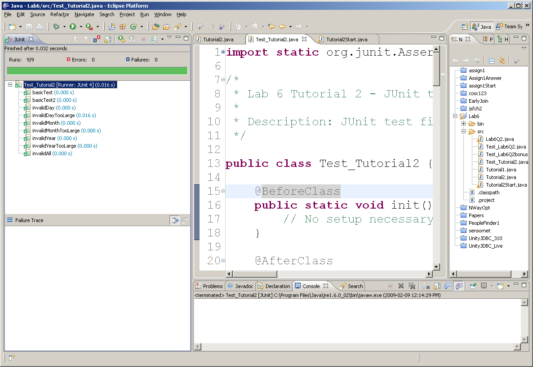Click Display Selected Console icon
Screen dimensions: 533x367
coord(484,286)
